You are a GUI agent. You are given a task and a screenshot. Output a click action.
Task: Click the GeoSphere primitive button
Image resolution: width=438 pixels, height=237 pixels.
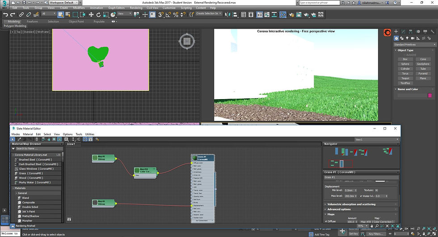(x=423, y=64)
